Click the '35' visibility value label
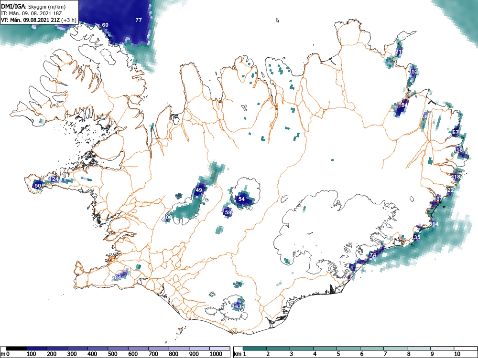 coord(417,237)
